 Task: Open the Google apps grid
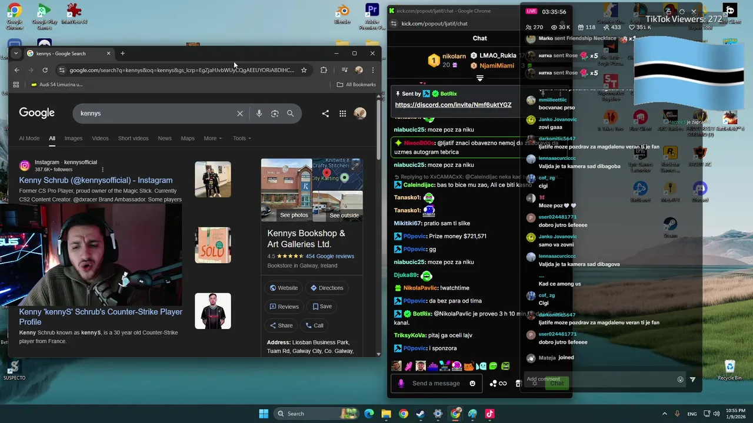click(x=342, y=113)
